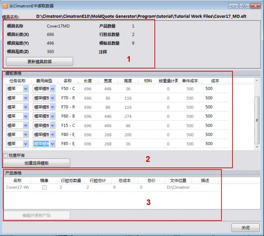Click the 总价 column header
Viewport: 264px width, 236px height.
[x=151, y=180]
